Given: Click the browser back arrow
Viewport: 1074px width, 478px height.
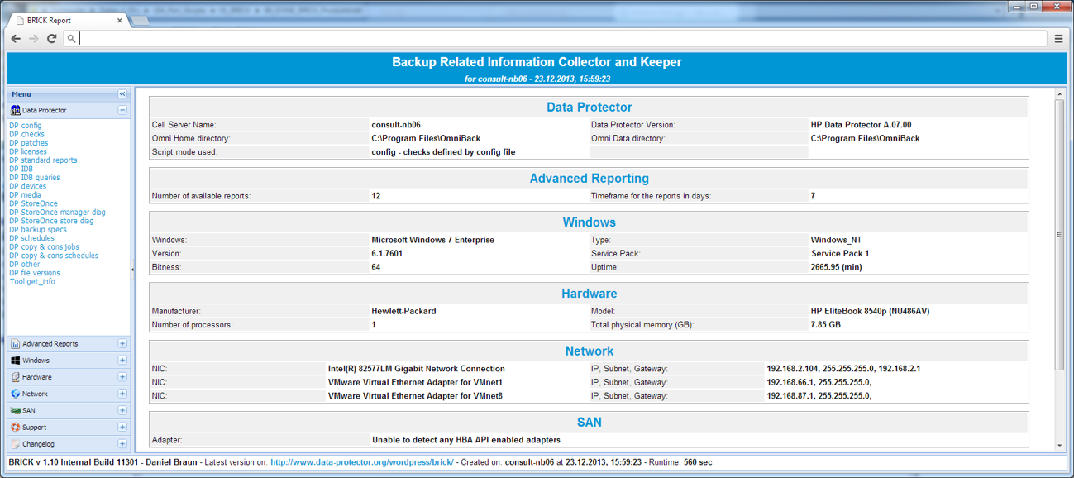Looking at the screenshot, I should [15, 39].
